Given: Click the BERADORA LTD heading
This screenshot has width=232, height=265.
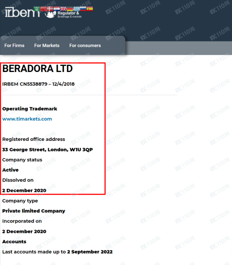Looking at the screenshot, I should point(38,69).
